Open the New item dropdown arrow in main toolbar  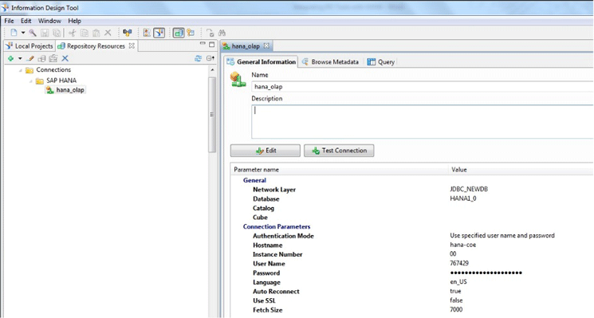[x=23, y=33]
